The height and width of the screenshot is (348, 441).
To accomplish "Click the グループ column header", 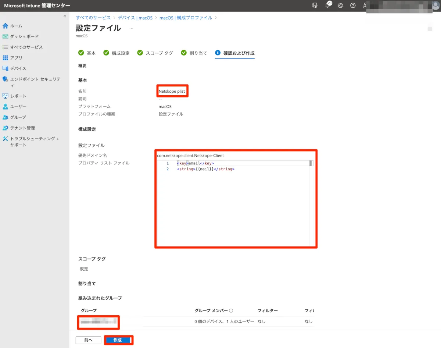I will tap(89, 311).
